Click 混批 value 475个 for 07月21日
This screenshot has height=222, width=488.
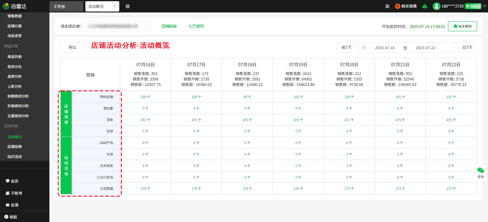[x=400, y=120]
